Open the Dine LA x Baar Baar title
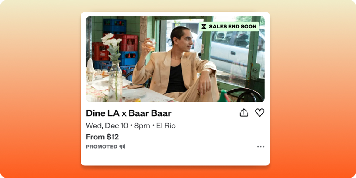 coord(129,113)
